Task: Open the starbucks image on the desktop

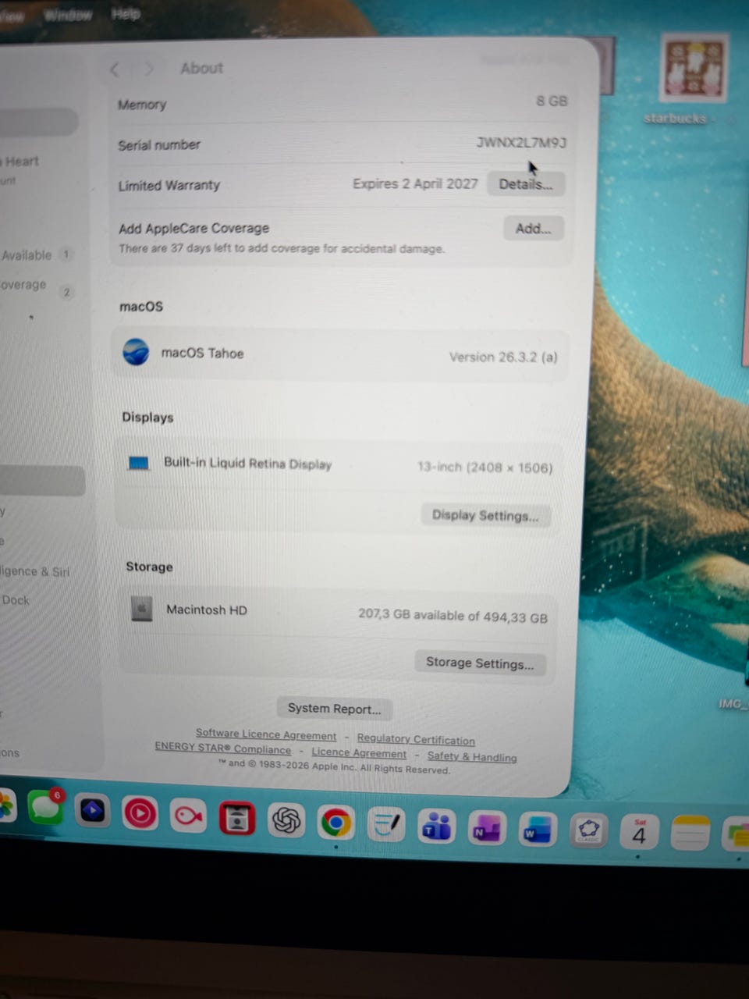Action: 694,68
